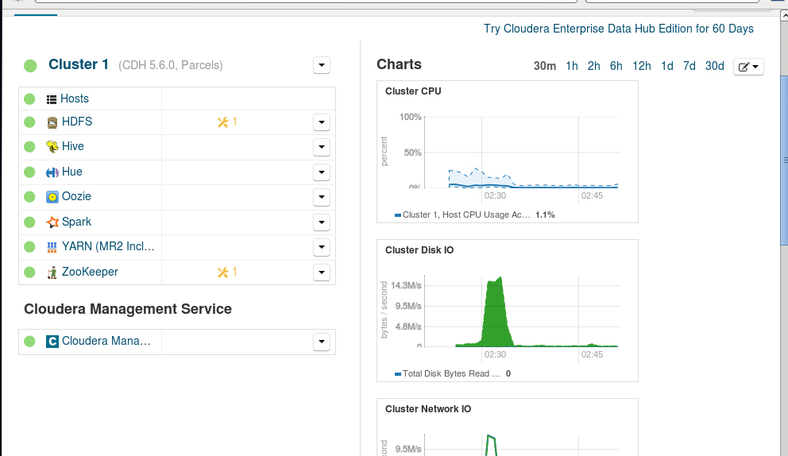Screen dimensions: 788x456
Task: Open the Cluster CPU chart title
Action: coord(413,91)
